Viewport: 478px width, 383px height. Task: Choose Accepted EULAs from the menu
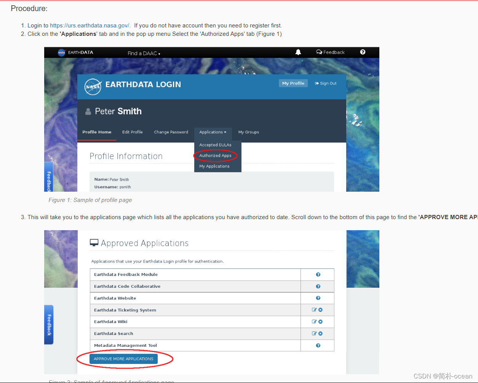coord(215,145)
